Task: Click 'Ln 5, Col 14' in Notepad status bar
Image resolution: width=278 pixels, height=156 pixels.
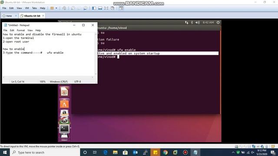Action: (x=18, y=81)
